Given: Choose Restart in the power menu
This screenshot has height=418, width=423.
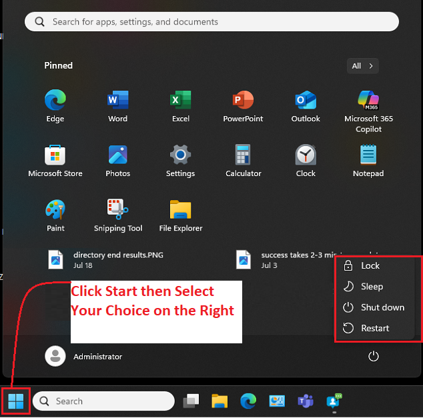Looking at the screenshot, I should [x=374, y=328].
